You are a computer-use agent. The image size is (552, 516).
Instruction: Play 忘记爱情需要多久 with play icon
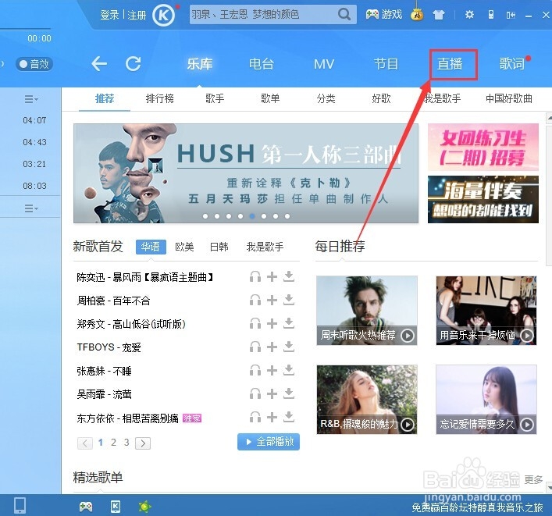[527, 425]
